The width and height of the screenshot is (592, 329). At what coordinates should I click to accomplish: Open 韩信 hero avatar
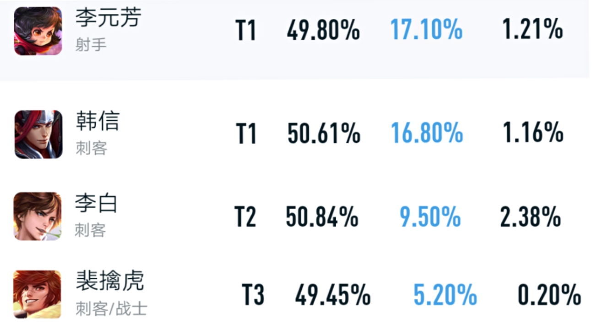(x=38, y=134)
